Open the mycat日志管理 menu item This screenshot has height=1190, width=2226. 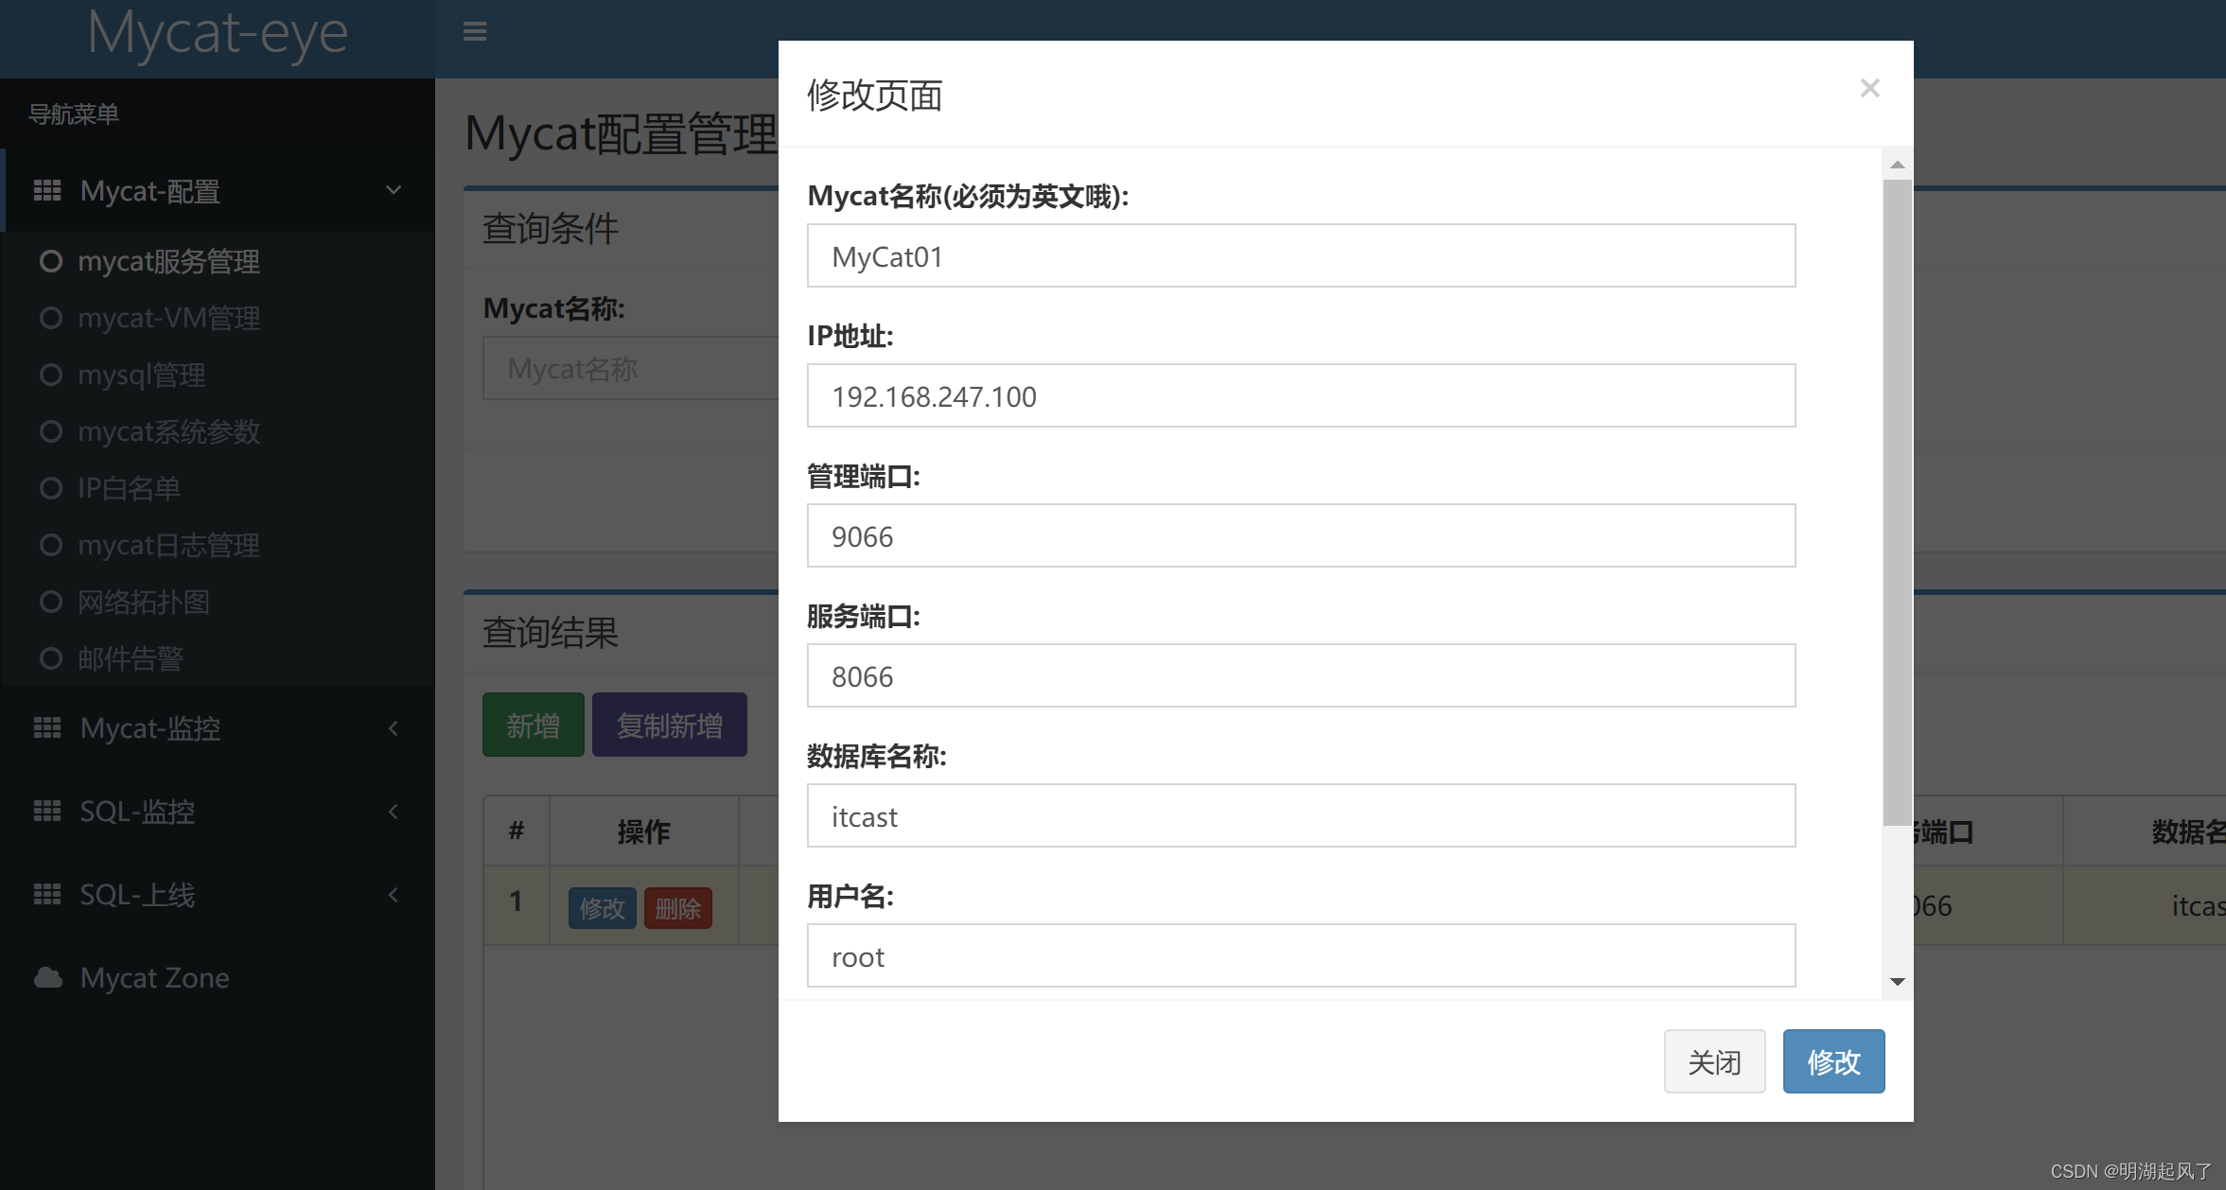tap(168, 545)
